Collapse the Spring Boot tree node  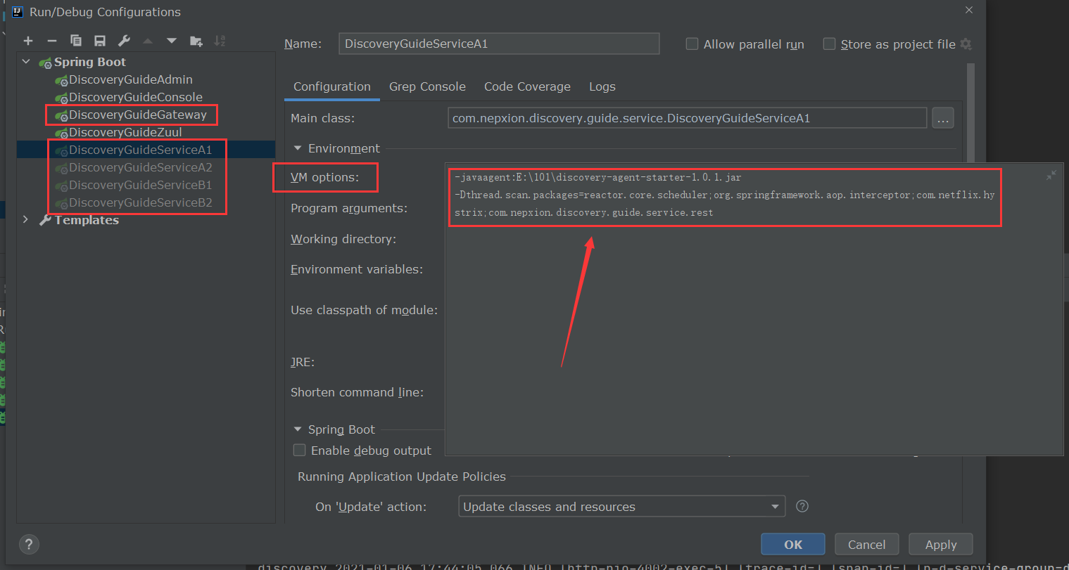click(26, 62)
